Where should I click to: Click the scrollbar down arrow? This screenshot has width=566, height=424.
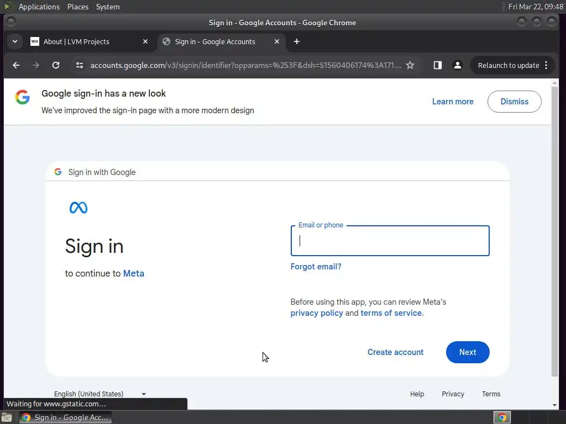[x=554, y=405]
